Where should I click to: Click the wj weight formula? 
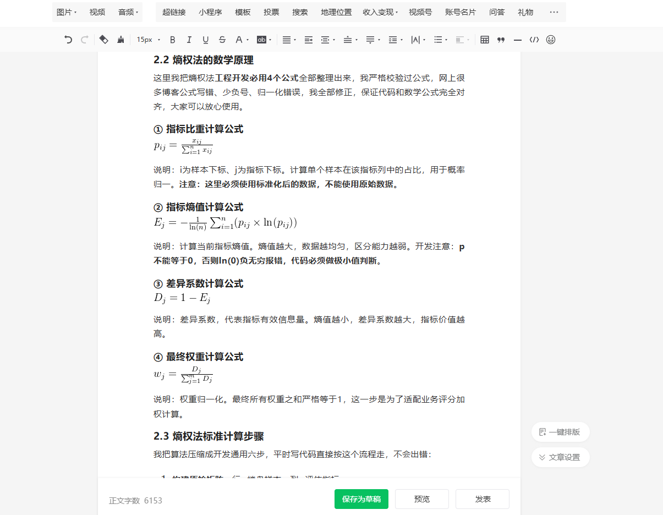click(x=183, y=375)
